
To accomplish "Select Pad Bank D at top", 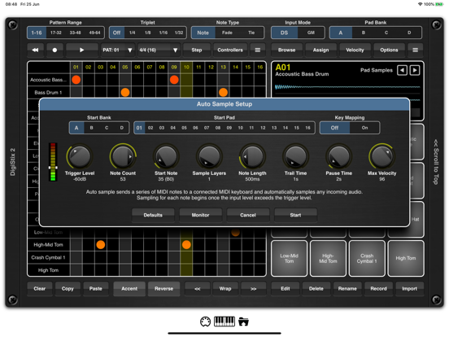I will (x=409, y=33).
